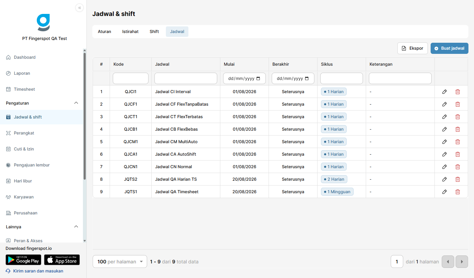Switch to the Aturan tab
Screen dimensions: 474x278
coord(104,32)
